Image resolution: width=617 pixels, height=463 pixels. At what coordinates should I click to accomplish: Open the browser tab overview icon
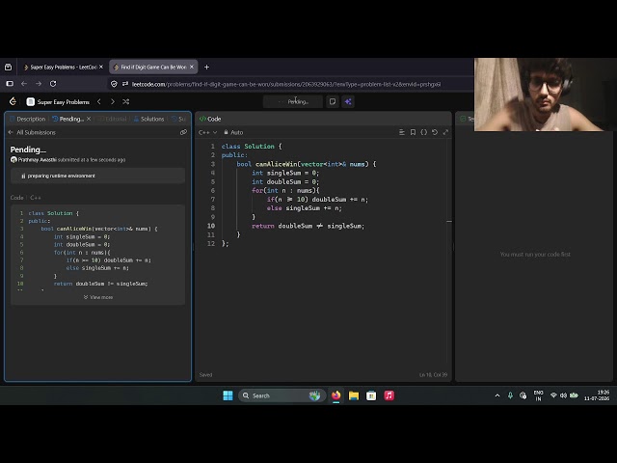pyautogui.click(x=8, y=68)
